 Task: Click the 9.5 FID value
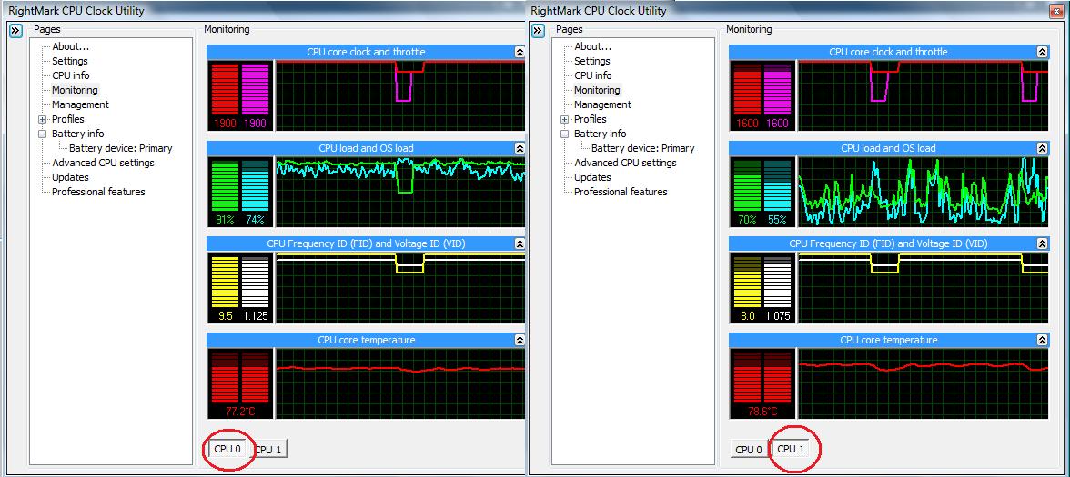point(225,316)
